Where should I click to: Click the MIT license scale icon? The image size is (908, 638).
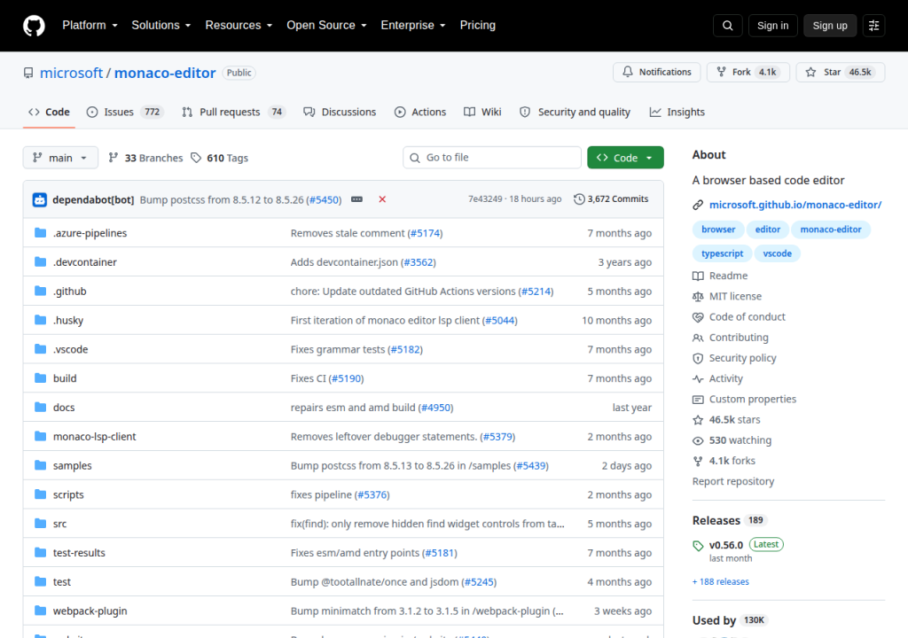pyautogui.click(x=698, y=297)
